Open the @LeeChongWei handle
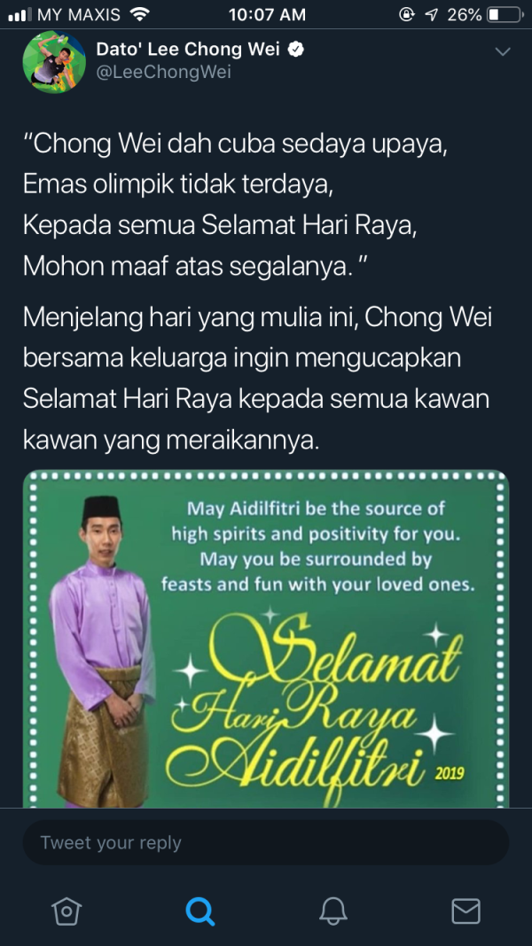This screenshot has height=946, width=532. pos(163,73)
